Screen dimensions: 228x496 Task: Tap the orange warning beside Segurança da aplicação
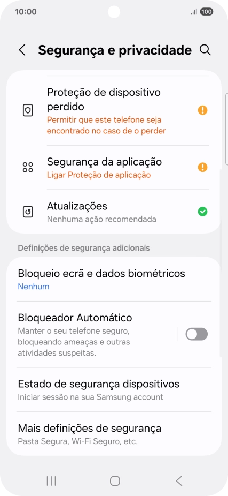202,167
